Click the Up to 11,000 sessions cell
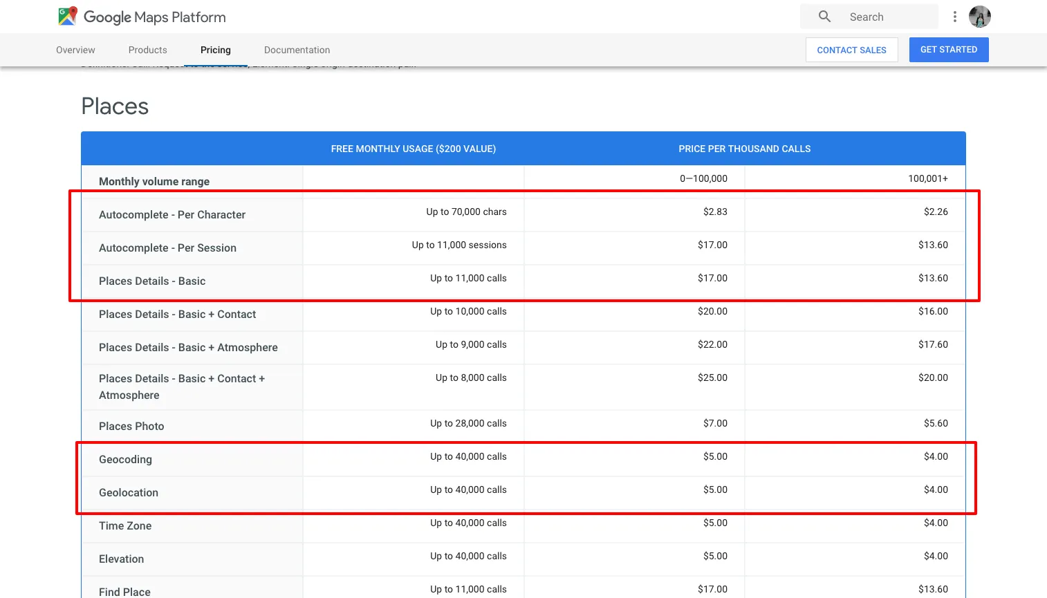This screenshot has height=598, width=1047. [x=459, y=245]
